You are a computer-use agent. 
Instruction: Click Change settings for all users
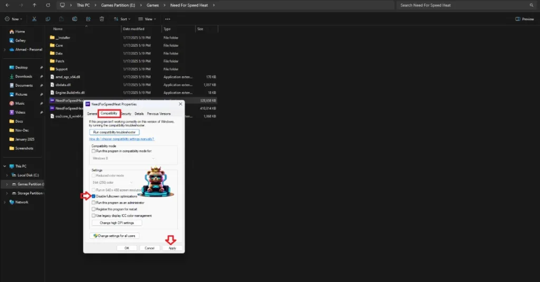[x=114, y=236]
